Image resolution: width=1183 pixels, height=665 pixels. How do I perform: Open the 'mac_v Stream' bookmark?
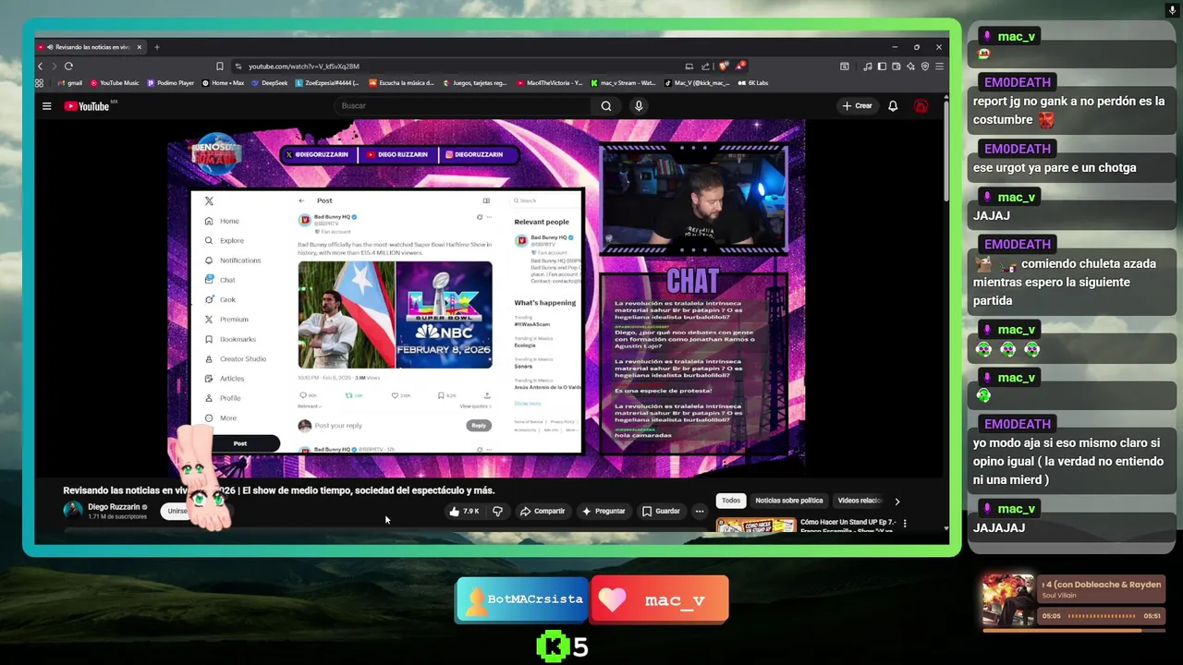pyautogui.click(x=624, y=83)
